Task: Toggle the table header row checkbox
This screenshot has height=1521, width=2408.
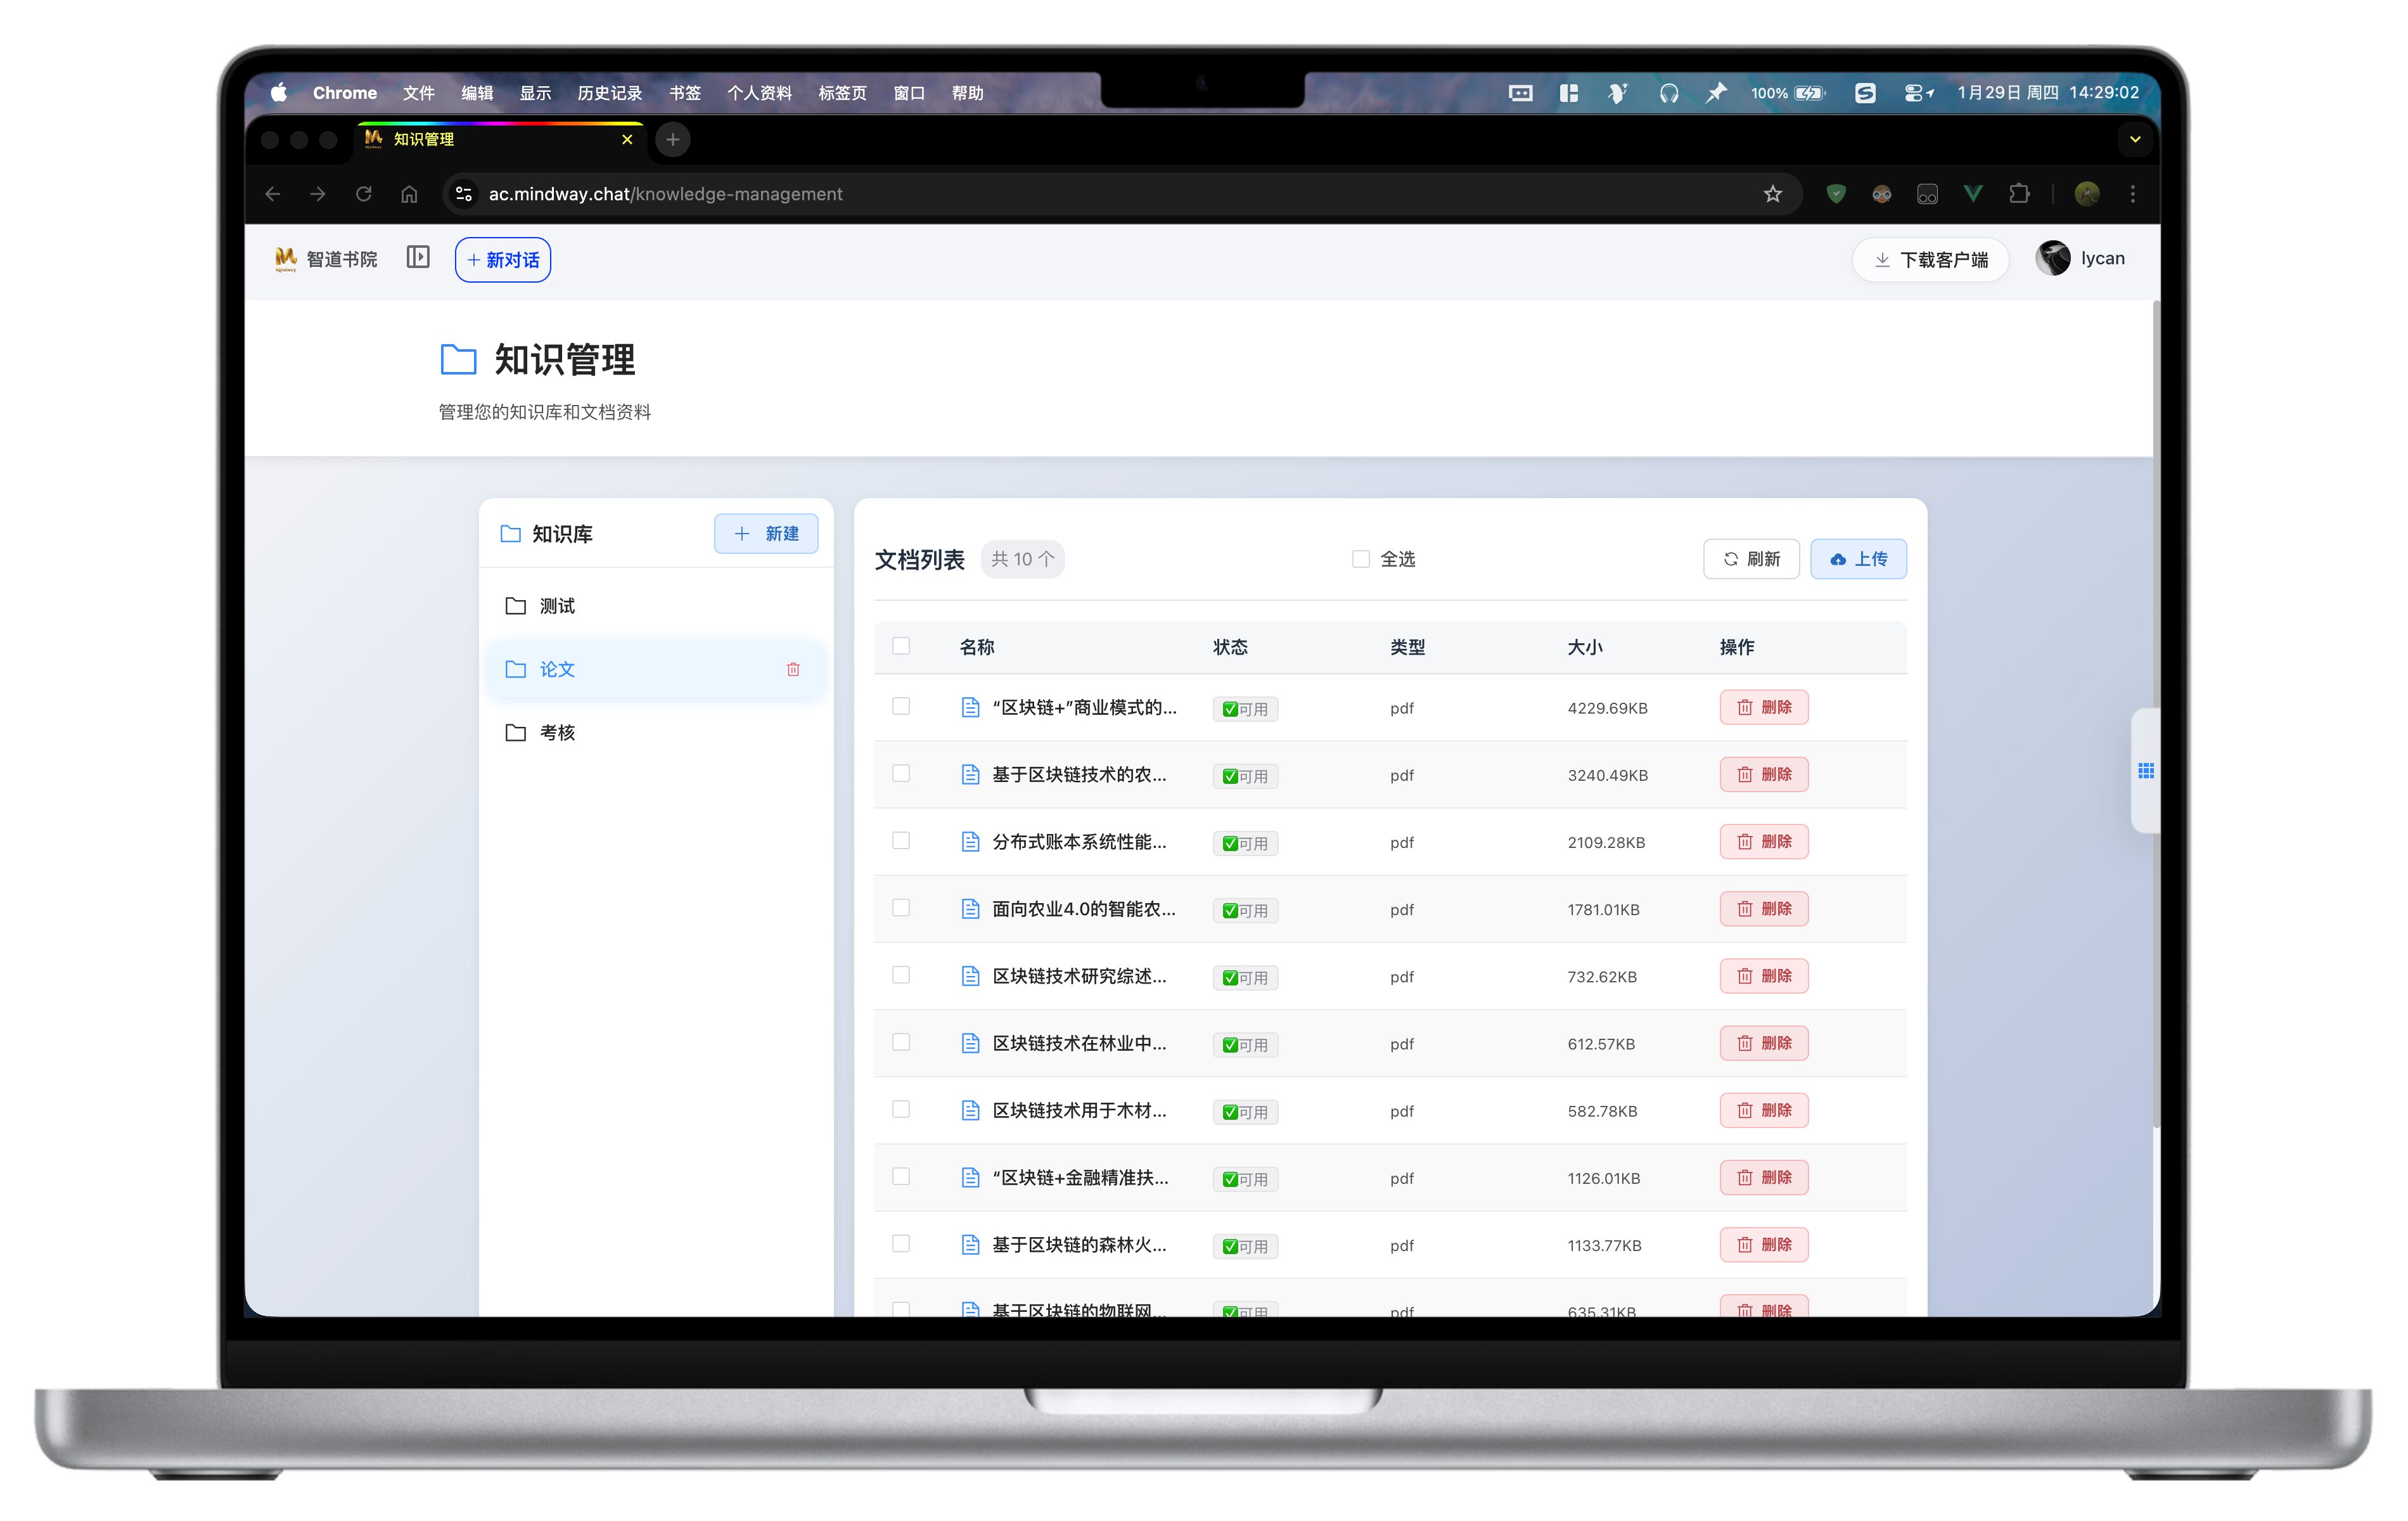Action: coord(901,646)
